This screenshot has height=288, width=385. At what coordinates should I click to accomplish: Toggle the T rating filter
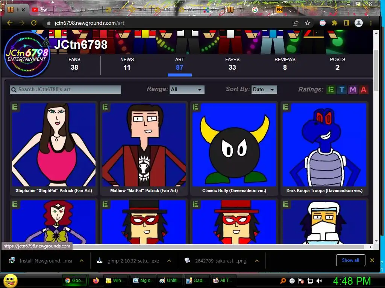click(x=342, y=90)
